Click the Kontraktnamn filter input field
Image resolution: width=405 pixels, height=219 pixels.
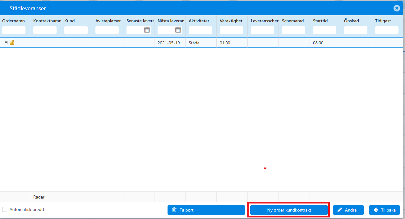point(45,30)
